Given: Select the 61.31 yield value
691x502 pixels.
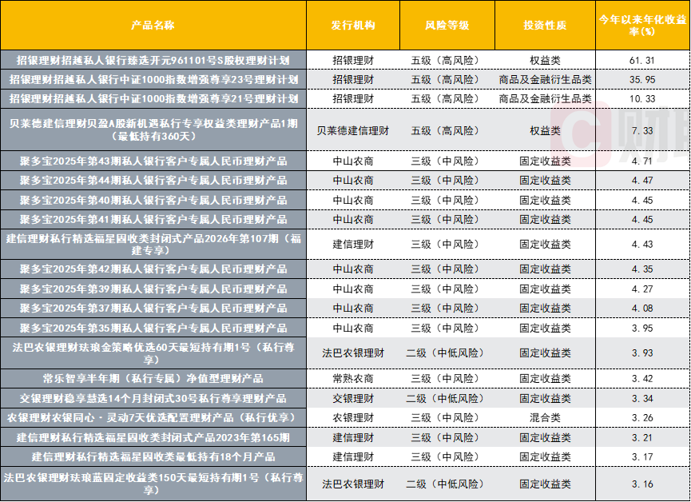Looking at the screenshot, I should click(x=642, y=61).
